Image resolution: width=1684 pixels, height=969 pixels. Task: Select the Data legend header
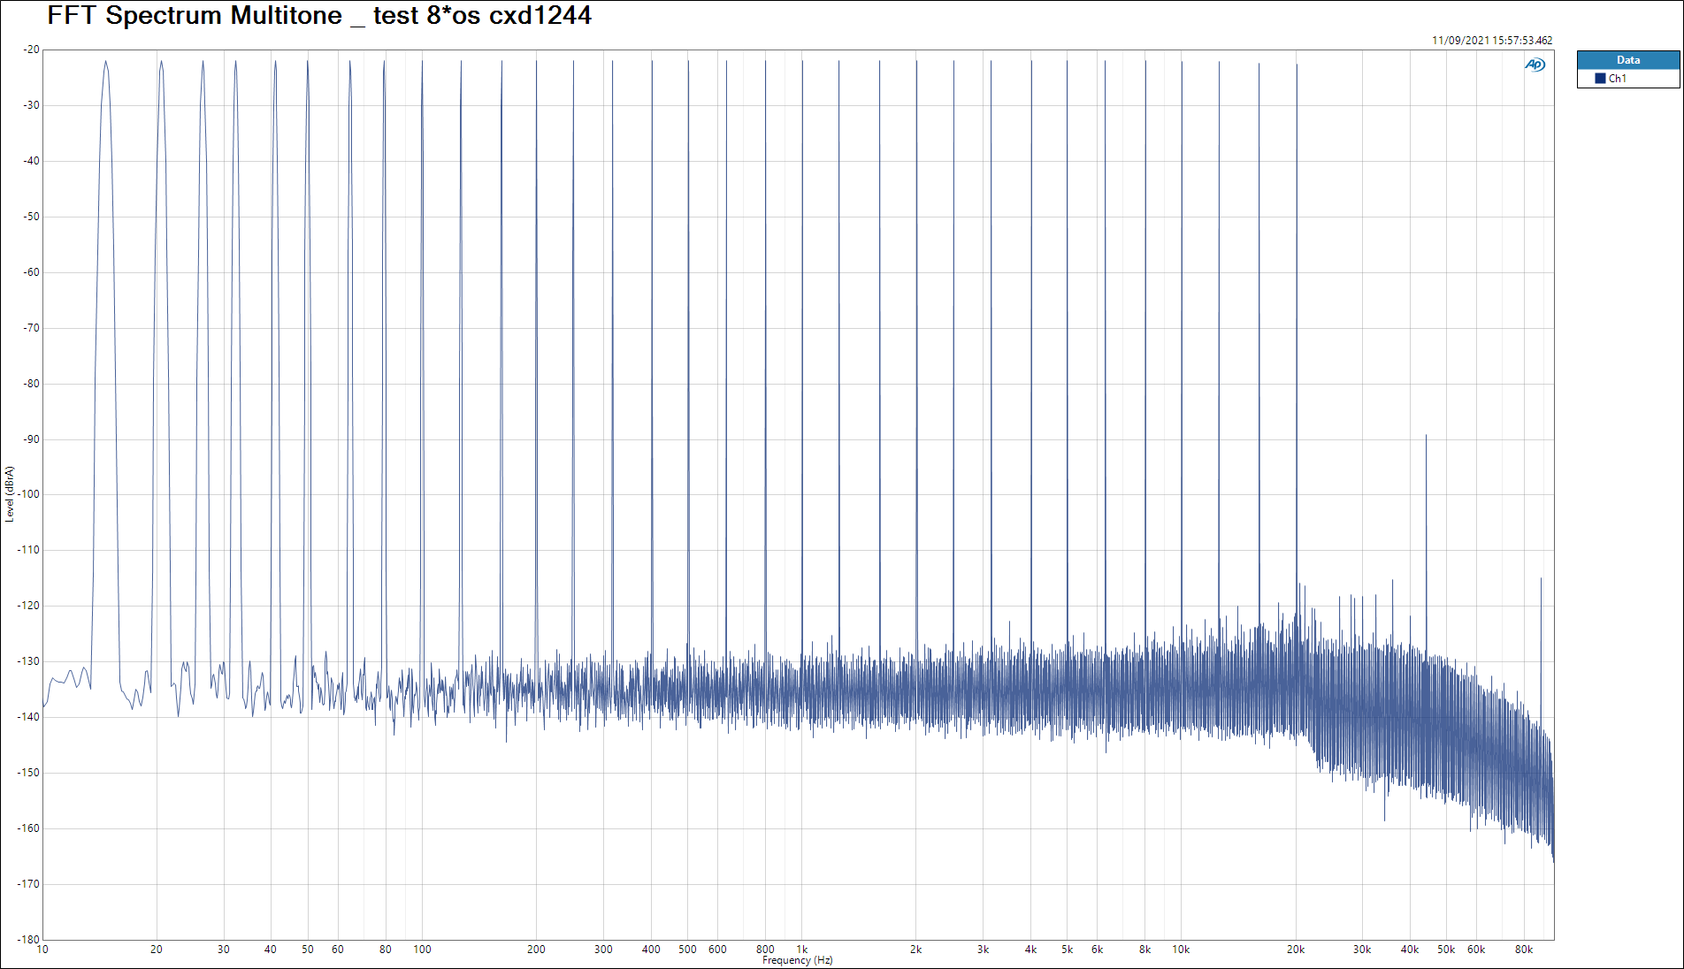pyautogui.click(x=1627, y=60)
